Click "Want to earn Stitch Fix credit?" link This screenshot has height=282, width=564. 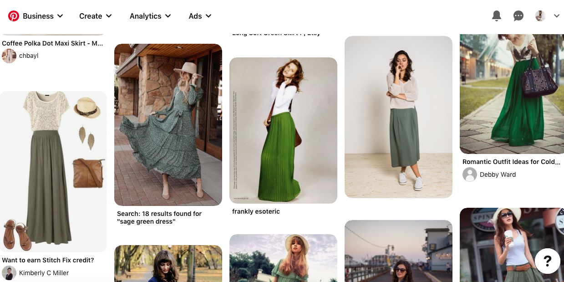[48, 260]
